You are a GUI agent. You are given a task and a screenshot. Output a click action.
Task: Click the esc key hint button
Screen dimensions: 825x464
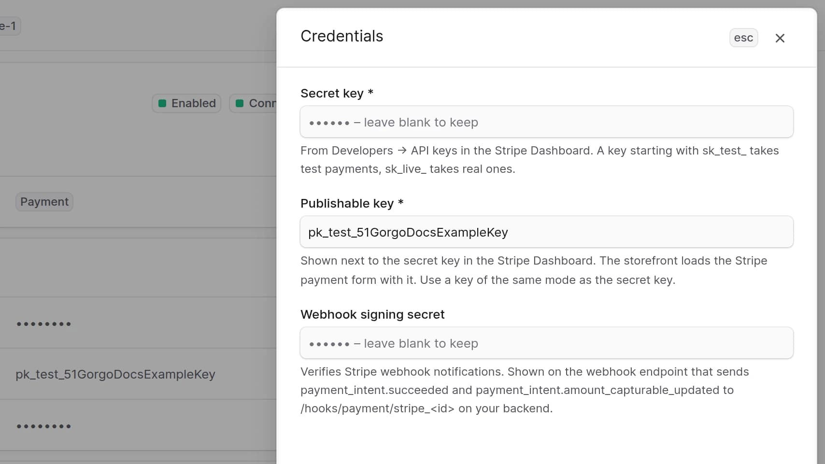(x=743, y=38)
